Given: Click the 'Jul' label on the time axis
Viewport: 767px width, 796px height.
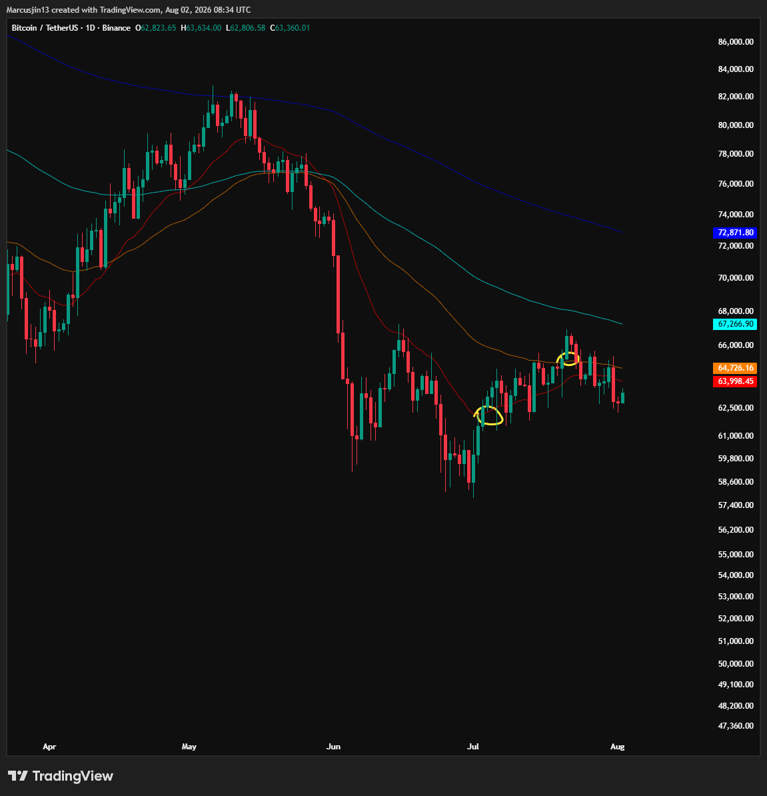Looking at the screenshot, I should click(472, 746).
